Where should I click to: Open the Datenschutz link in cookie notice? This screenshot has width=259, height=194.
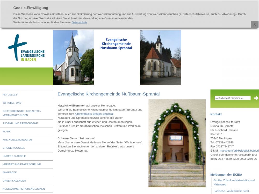(79, 23)
